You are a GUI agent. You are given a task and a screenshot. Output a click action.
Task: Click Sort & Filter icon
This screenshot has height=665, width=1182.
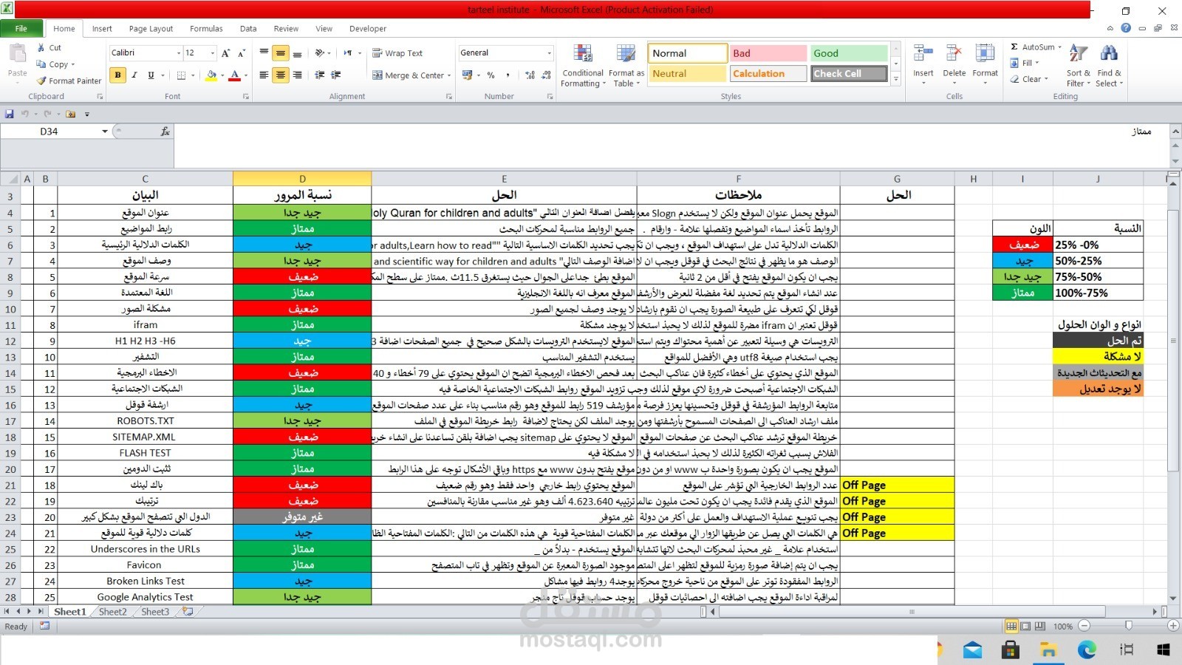1079,54
